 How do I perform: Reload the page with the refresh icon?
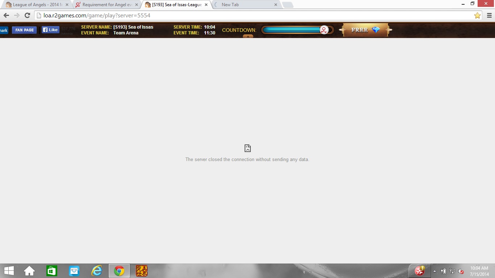(27, 16)
